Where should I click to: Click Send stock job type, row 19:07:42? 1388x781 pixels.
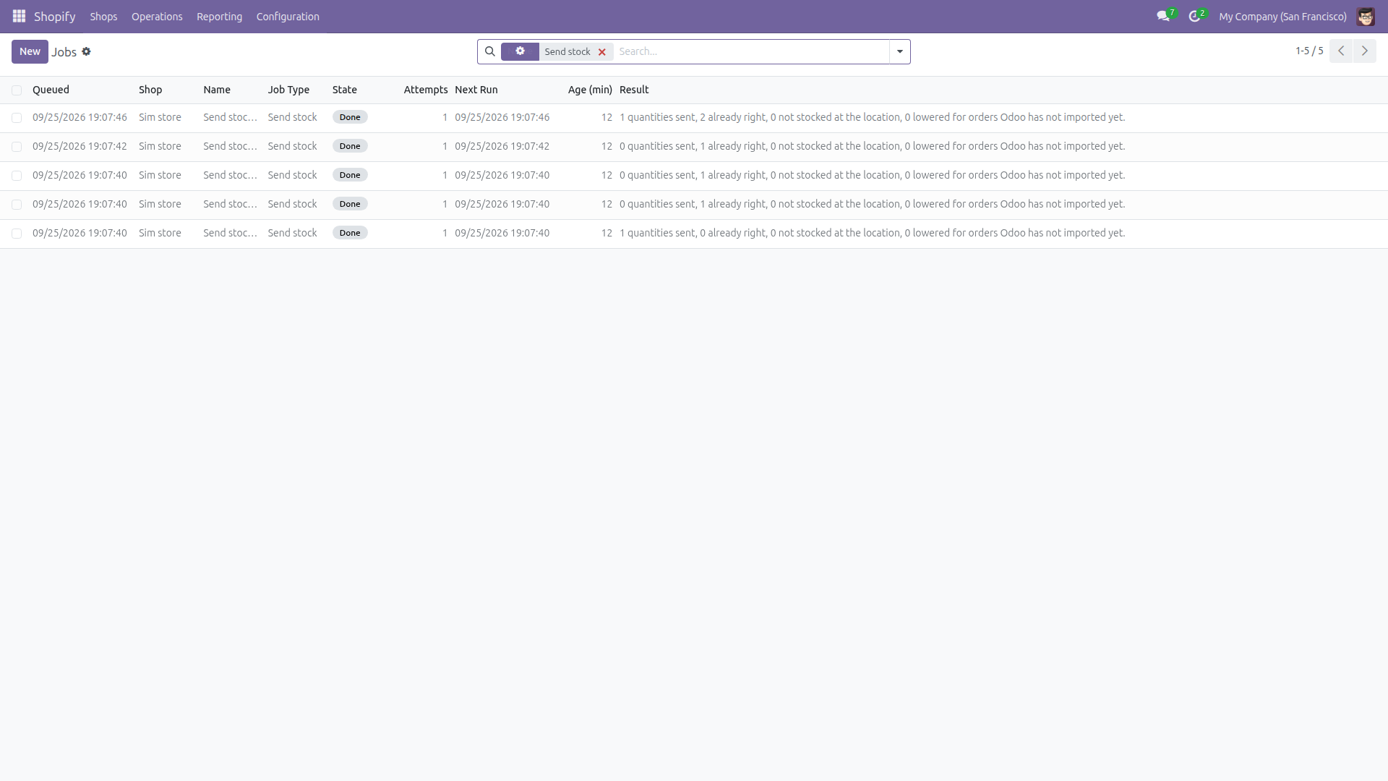tap(292, 146)
